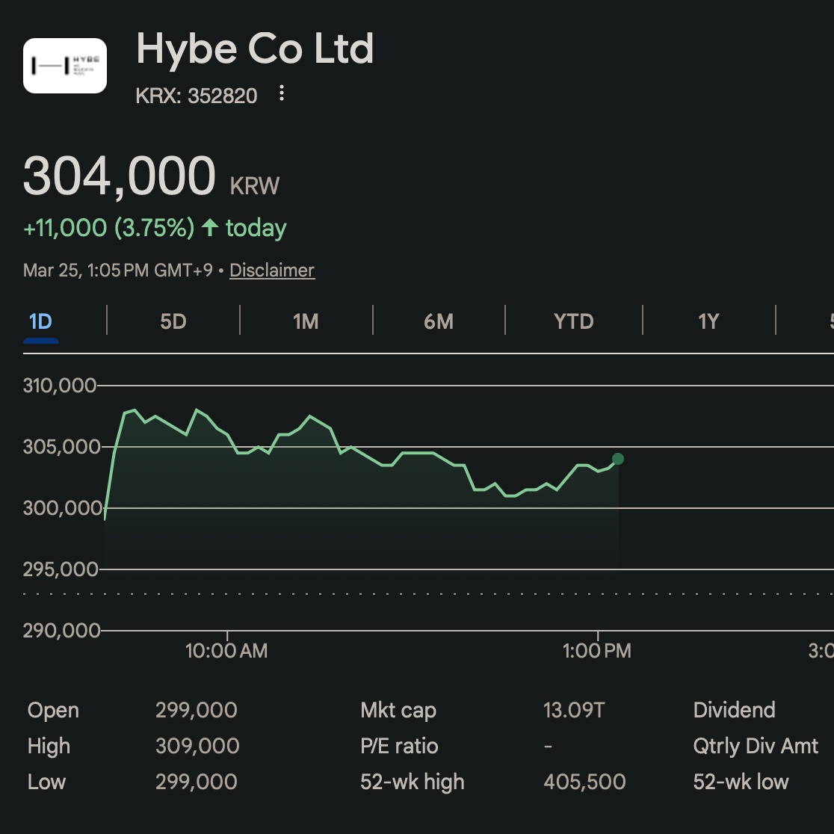Click the Low label
This screenshot has width=834, height=834.
click(x=47, y=782)
